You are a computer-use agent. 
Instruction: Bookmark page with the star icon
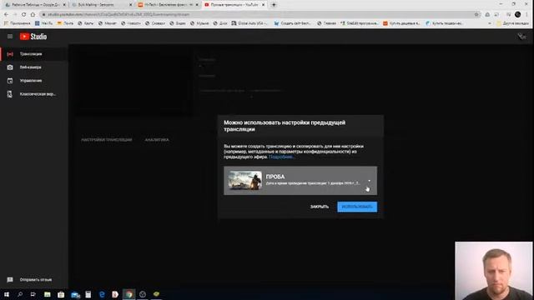[x=476, y=14]
